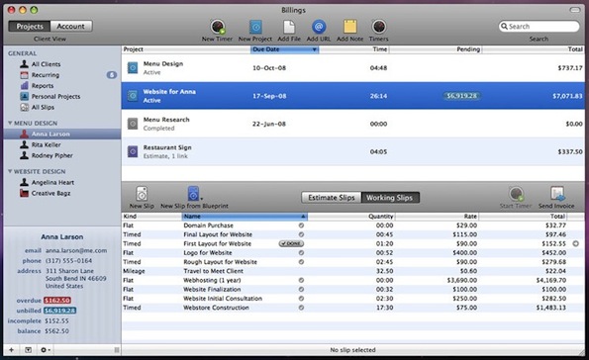Viewport: 589px width, 360px height.
Task: Open Recurring in the sidebar
Action: coord(46,75)
